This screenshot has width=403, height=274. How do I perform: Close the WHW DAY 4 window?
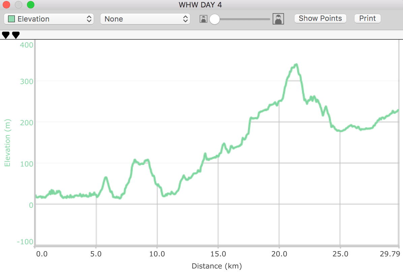pyautogui.click(x=6, y=5)
